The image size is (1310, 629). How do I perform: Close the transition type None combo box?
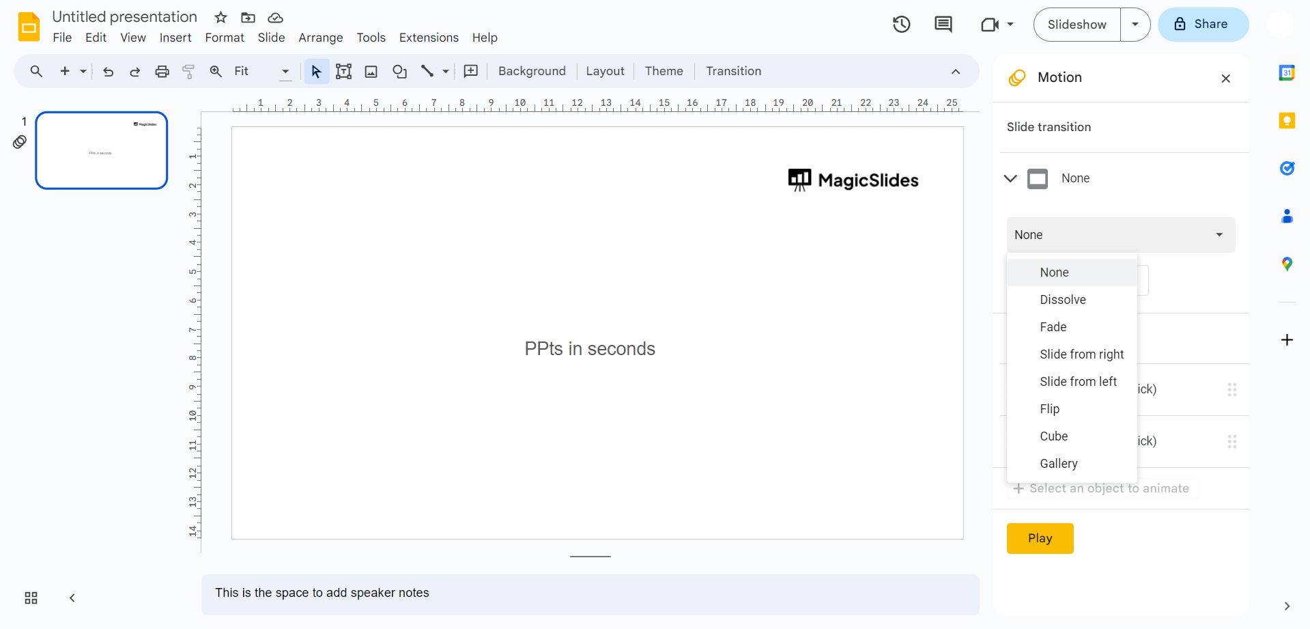coord(1121,235)
